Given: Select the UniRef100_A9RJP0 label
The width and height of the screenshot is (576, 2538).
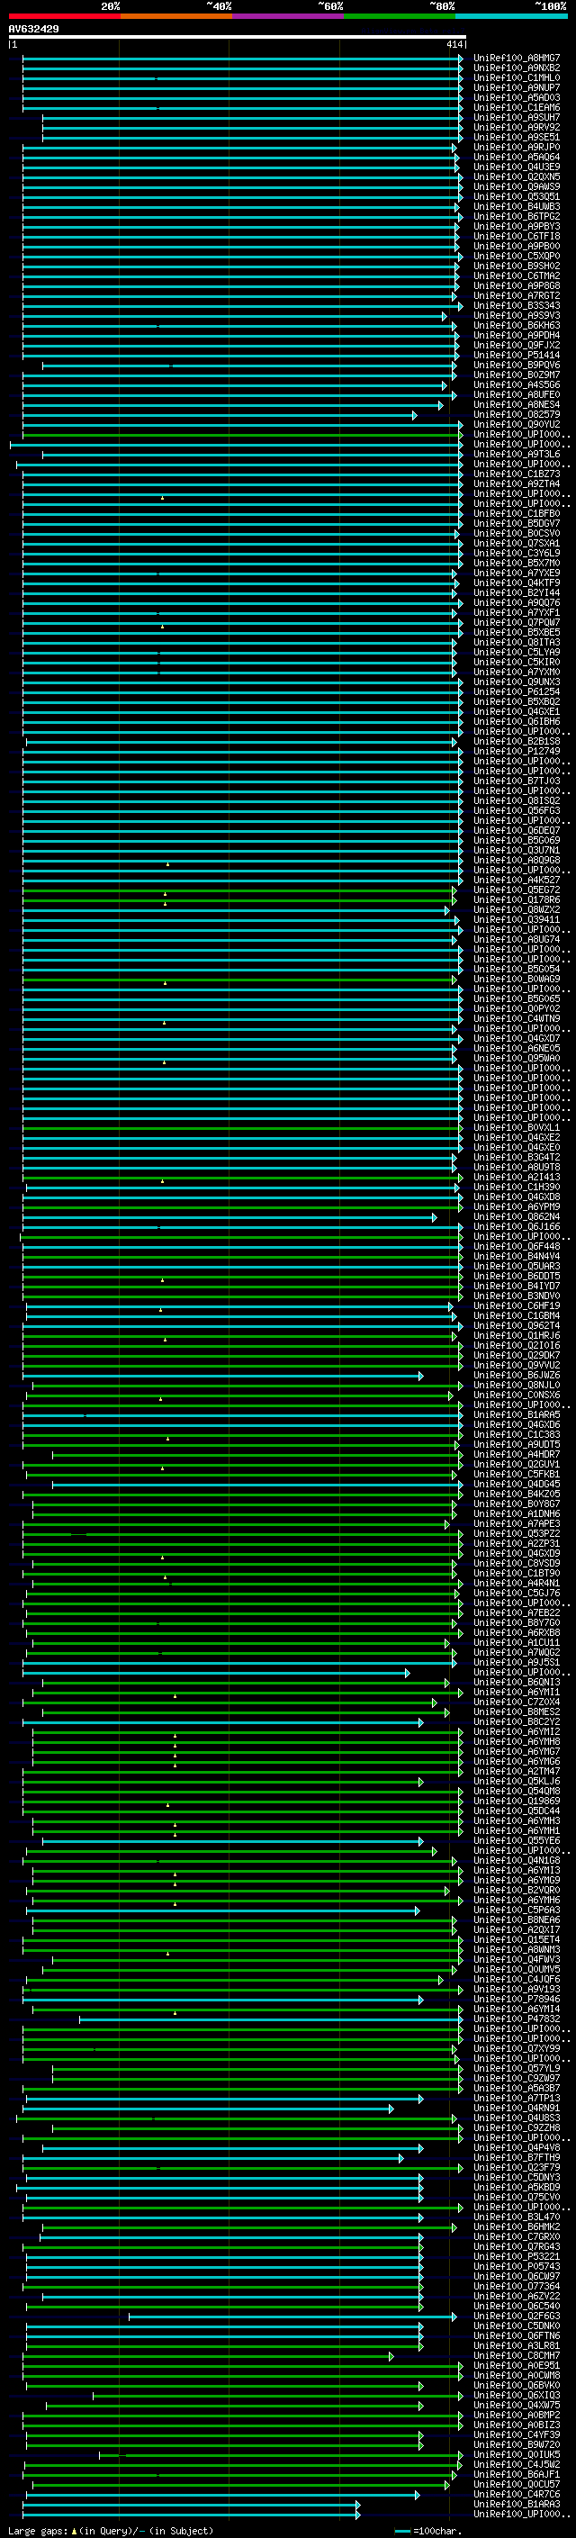Looking at the screenshot, I should (x=517, y=147).
